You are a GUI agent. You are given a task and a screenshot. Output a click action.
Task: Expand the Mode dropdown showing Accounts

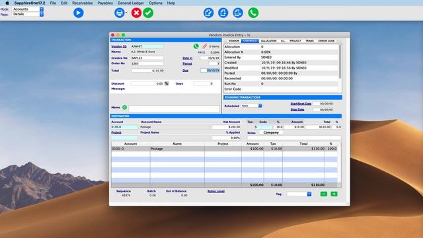tap(42, 9)
